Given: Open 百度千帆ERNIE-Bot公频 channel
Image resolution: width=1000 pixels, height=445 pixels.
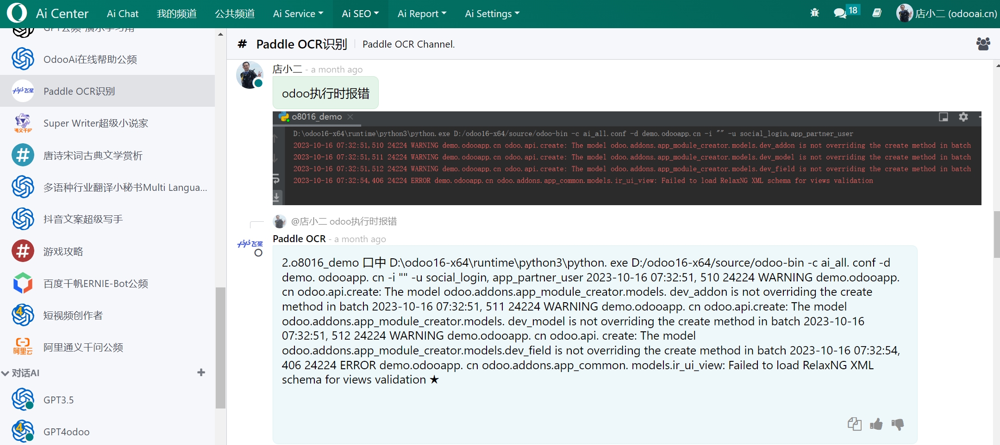Looking at the screenshot, I should [107, 283].
